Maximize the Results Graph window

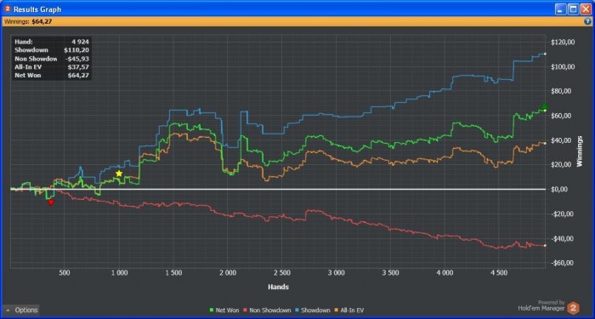pyautogui.click(x=574, y=9)
